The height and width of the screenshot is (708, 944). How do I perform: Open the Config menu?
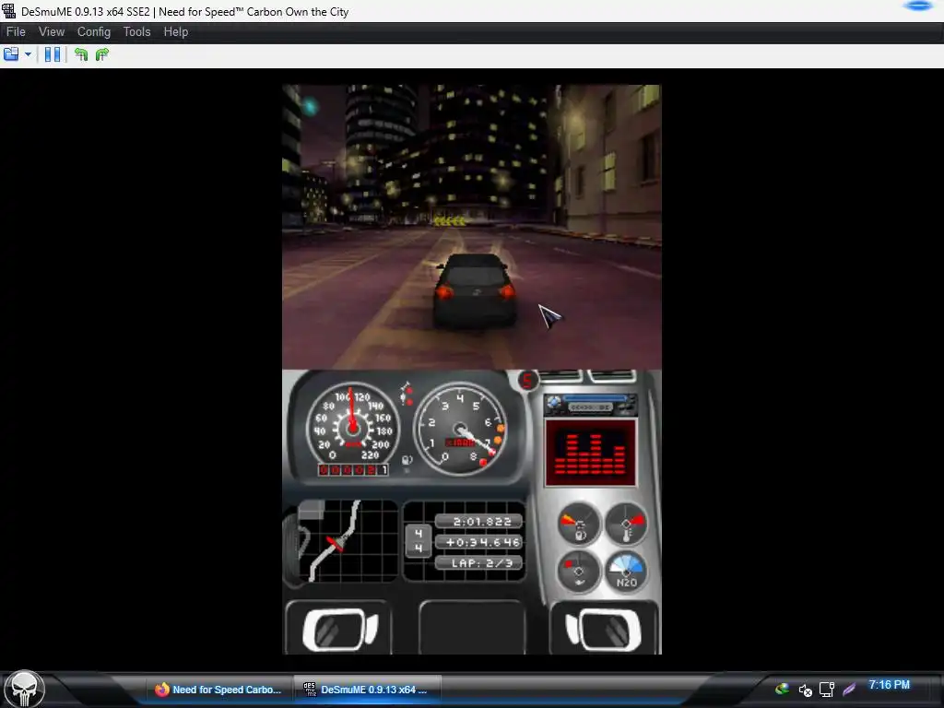(93, 32)
